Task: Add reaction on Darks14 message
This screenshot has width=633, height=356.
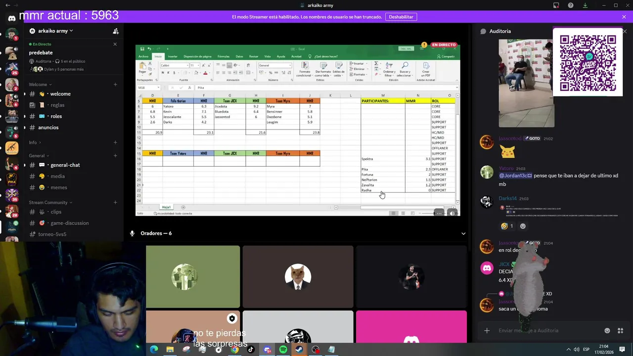Action: 523,226
